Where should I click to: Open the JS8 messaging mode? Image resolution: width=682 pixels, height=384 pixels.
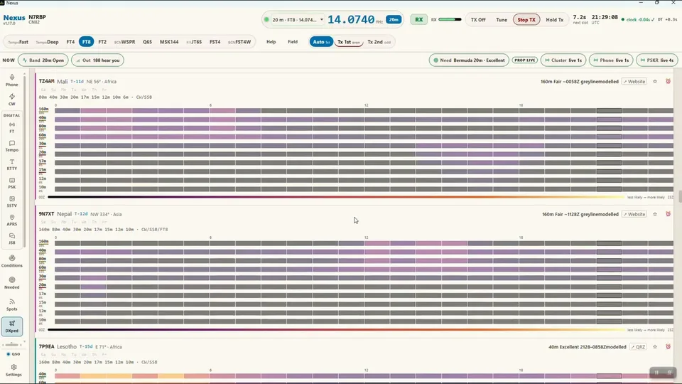tap(12, 239)
